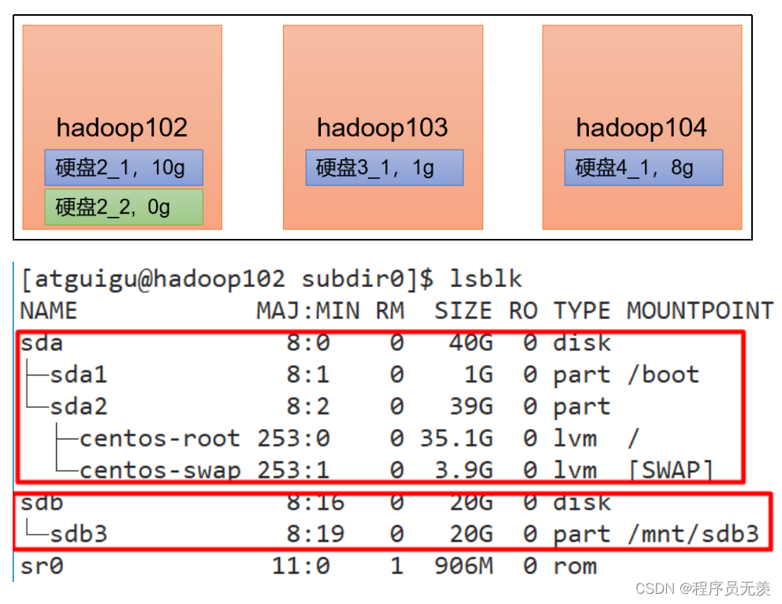This screenshot has width=782, height=604.
Task: Expand the sda disk entry
Action: point(43,343)
